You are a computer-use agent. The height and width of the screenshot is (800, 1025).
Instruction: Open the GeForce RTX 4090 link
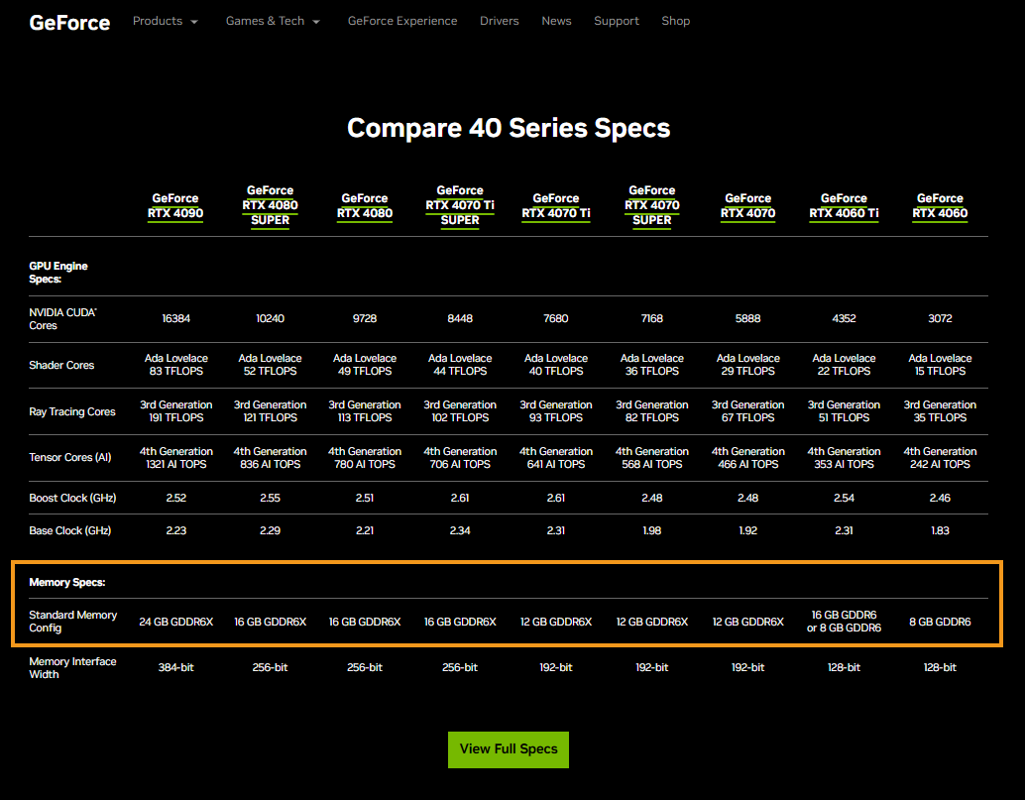[175, 206]
